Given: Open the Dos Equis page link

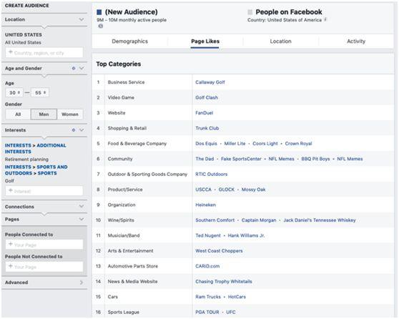Looking at the screenshot, I should tap(207, 144).
